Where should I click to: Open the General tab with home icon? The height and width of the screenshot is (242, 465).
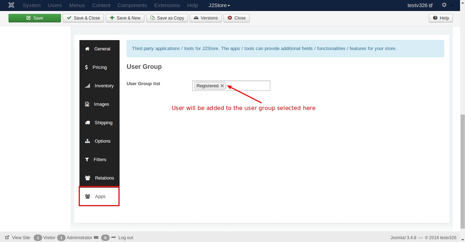tap(99, 49)
